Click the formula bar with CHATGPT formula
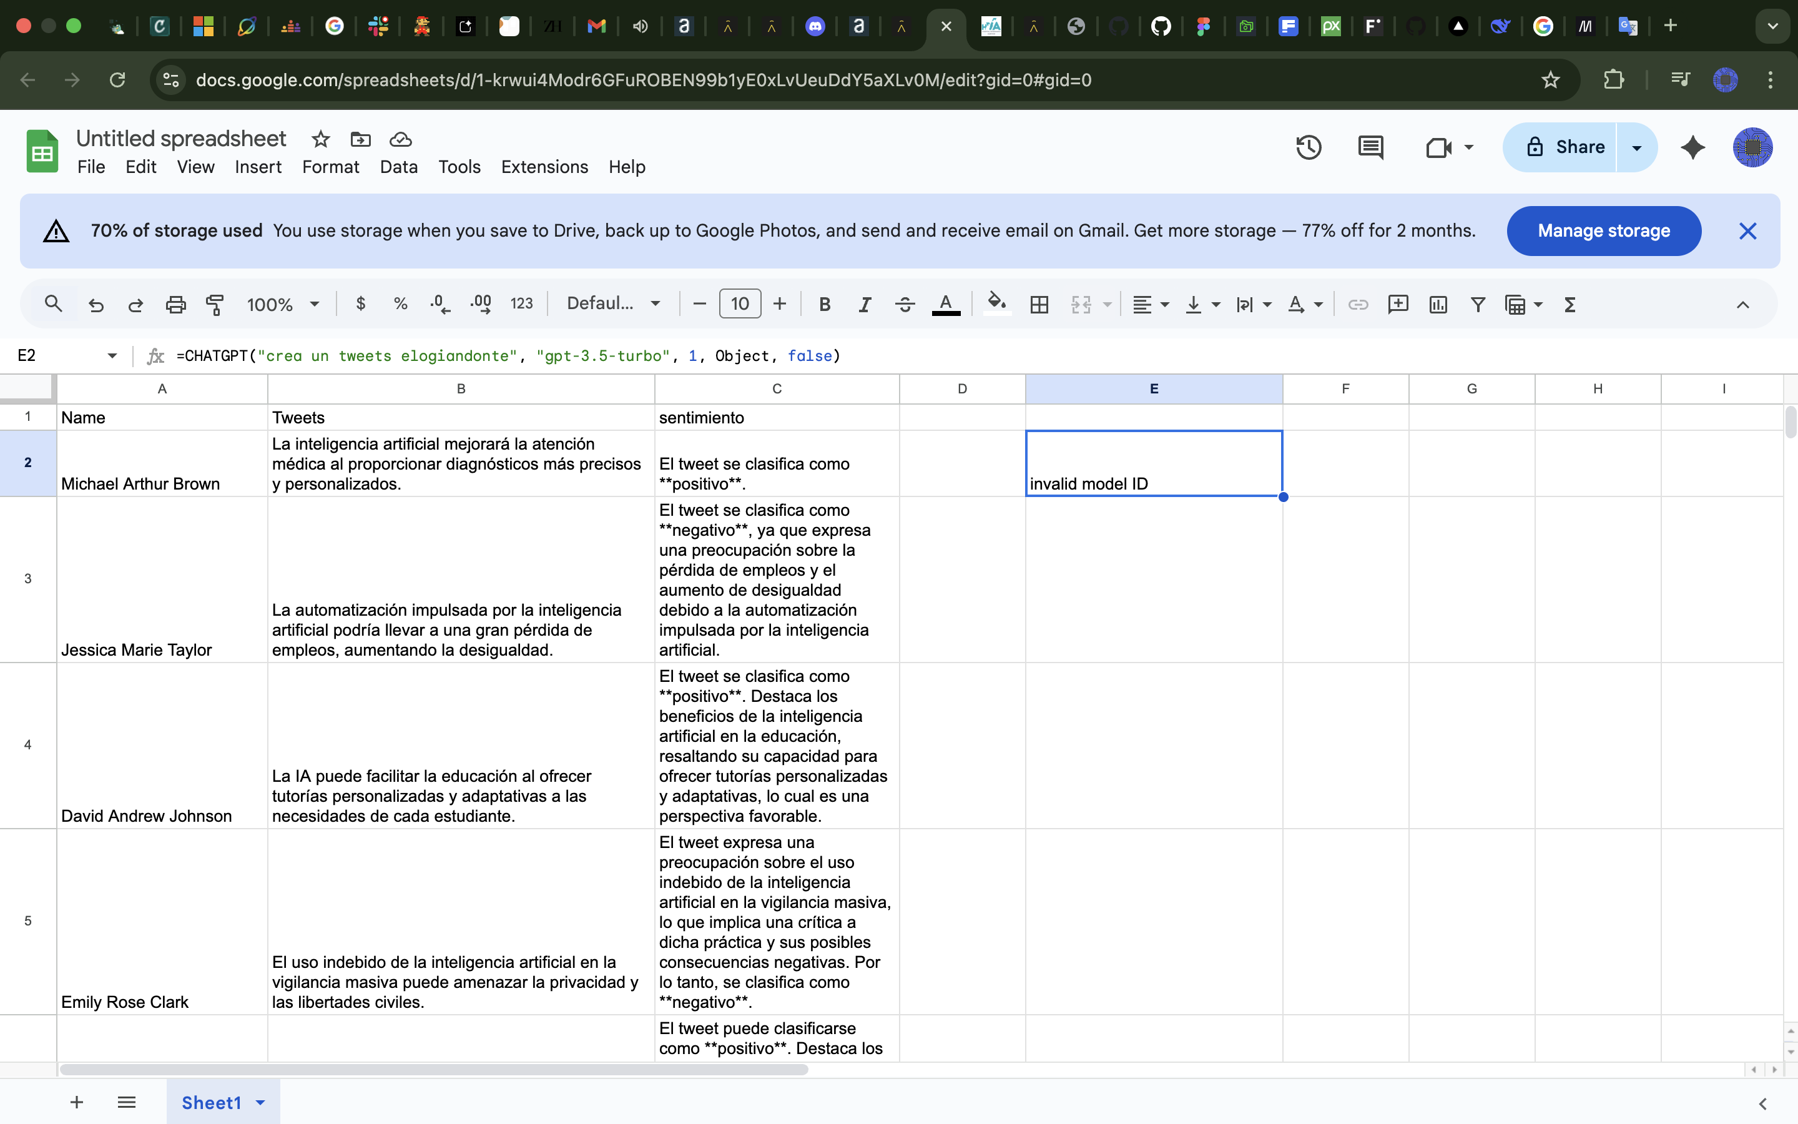This screenshot has width=1798, height=1124. point(966,355)
